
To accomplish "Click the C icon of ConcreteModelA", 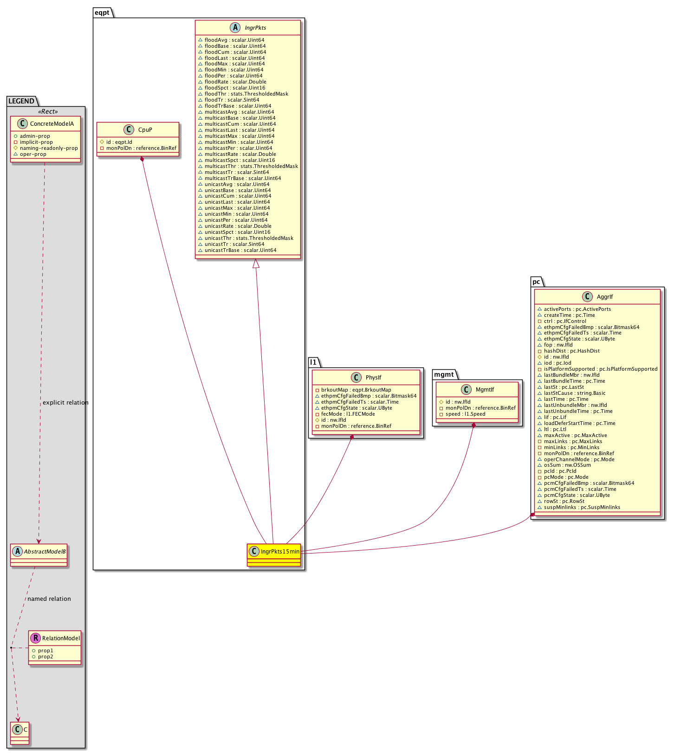I will click(21, 124).
